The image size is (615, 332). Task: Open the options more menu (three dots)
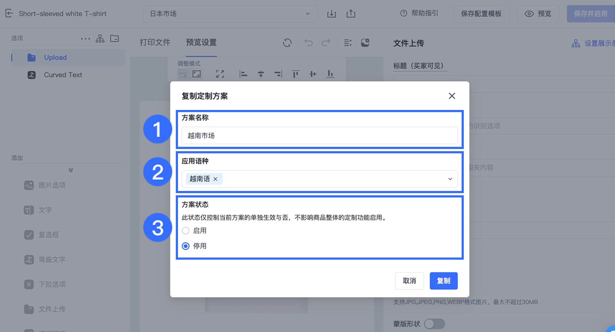tap(85, 39)
